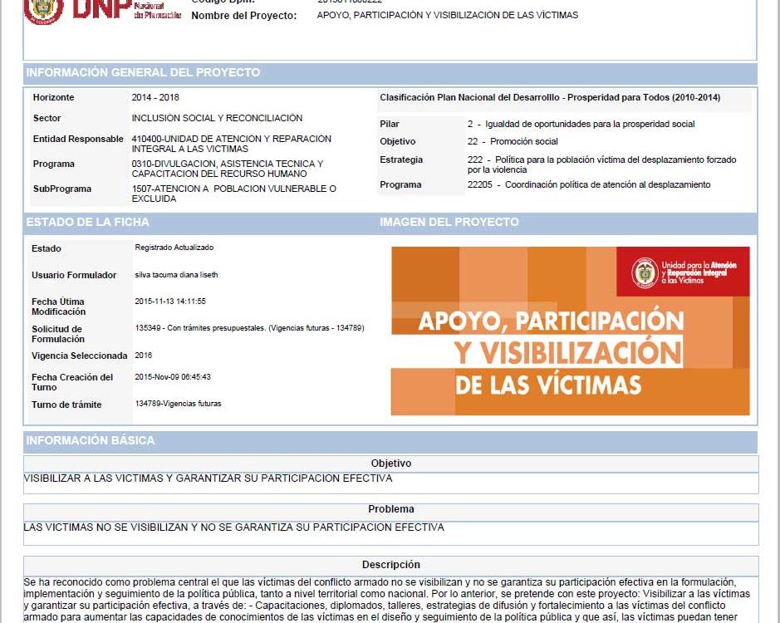Screen dimensions: 780x623
Task: Click '134789-Vigencias futuras' value
Action: 178,404
